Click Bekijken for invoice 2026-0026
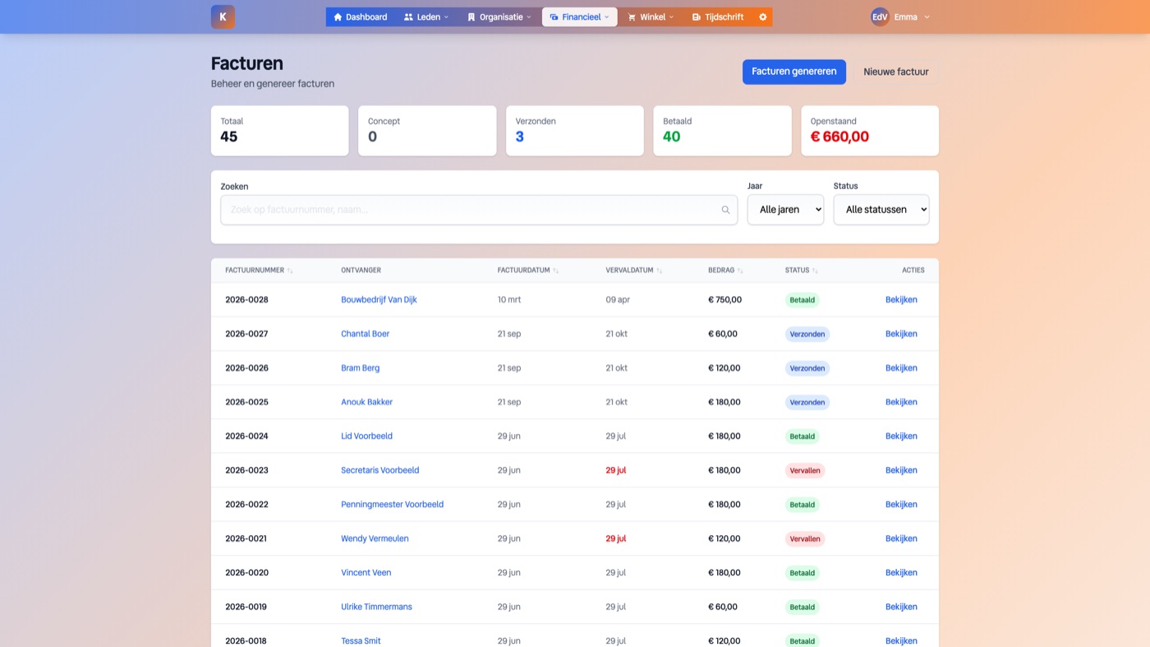 pyautogui.click(x=901, y=368)
